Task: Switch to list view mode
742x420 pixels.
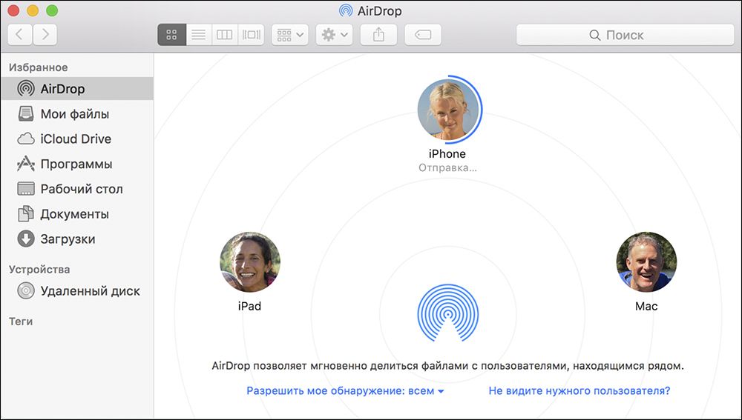Action: pos(198,35)
